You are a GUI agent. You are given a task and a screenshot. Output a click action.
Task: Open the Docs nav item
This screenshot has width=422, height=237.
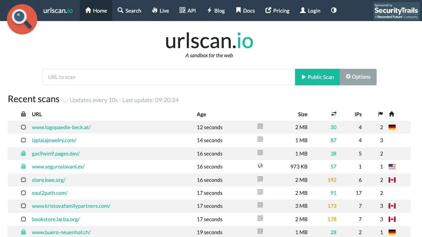coord(245,11)
